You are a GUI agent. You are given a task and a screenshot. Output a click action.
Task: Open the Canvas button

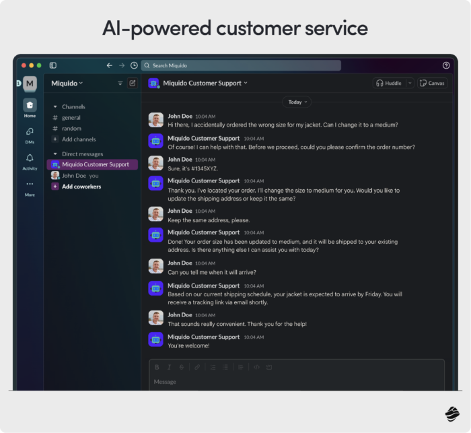pyautogui.click(x=432, y=84)
